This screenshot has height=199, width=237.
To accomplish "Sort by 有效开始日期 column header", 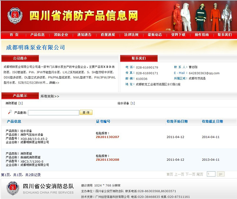I will [177, 121].
